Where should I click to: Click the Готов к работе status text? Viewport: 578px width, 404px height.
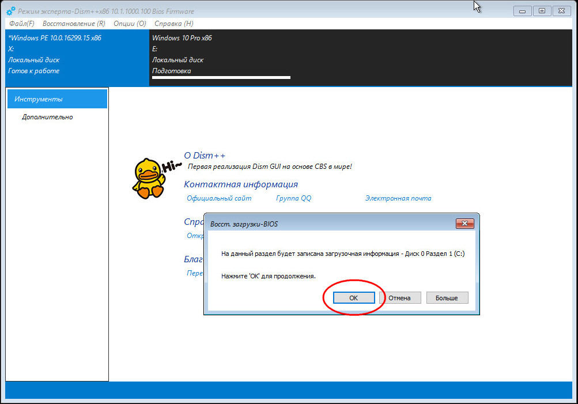click(x=33, y=71)
